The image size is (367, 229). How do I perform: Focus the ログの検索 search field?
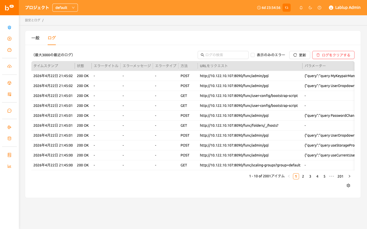pyautogui.click(x=223, y=55)
